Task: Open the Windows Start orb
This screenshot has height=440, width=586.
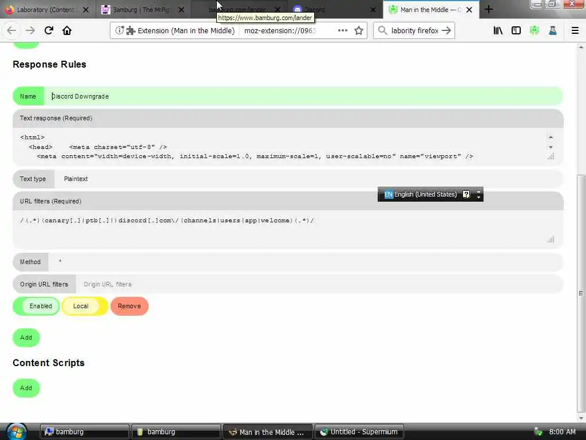Action: coord(17,431)
